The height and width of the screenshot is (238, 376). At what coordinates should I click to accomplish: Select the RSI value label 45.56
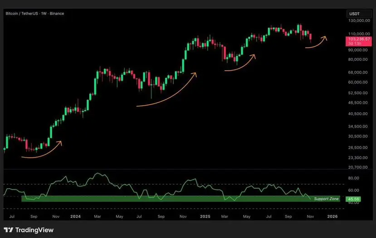[353, 199]
